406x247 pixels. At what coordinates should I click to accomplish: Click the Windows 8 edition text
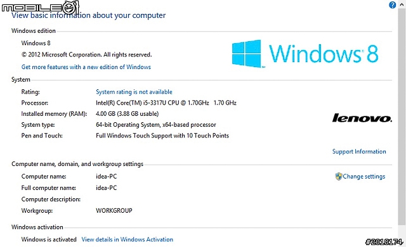(x=36, y=43)
